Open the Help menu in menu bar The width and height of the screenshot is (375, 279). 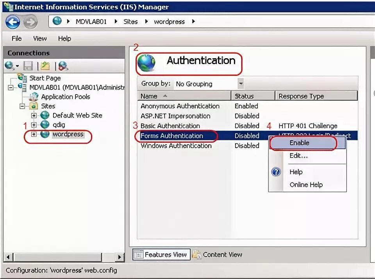point(64,38)
